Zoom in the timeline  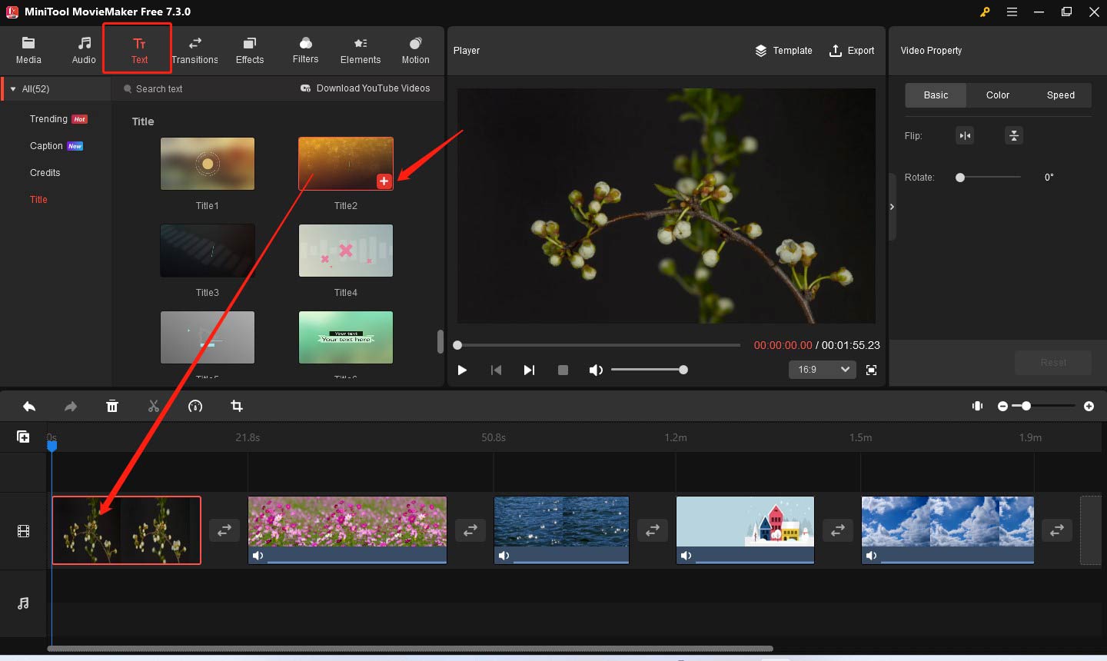click(1089, 406)
